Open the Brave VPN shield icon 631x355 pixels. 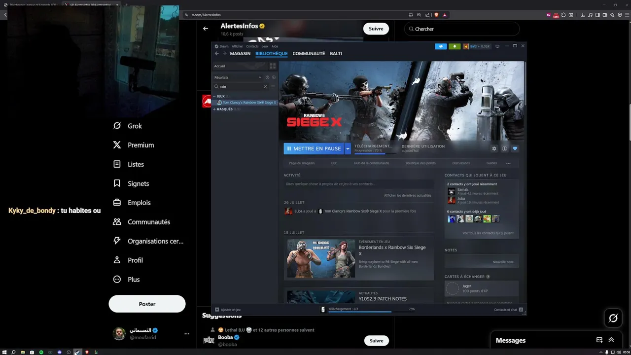620,15
